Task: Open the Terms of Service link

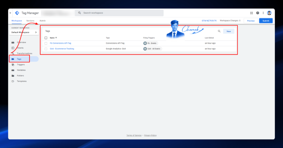Action: coord(134,135)
